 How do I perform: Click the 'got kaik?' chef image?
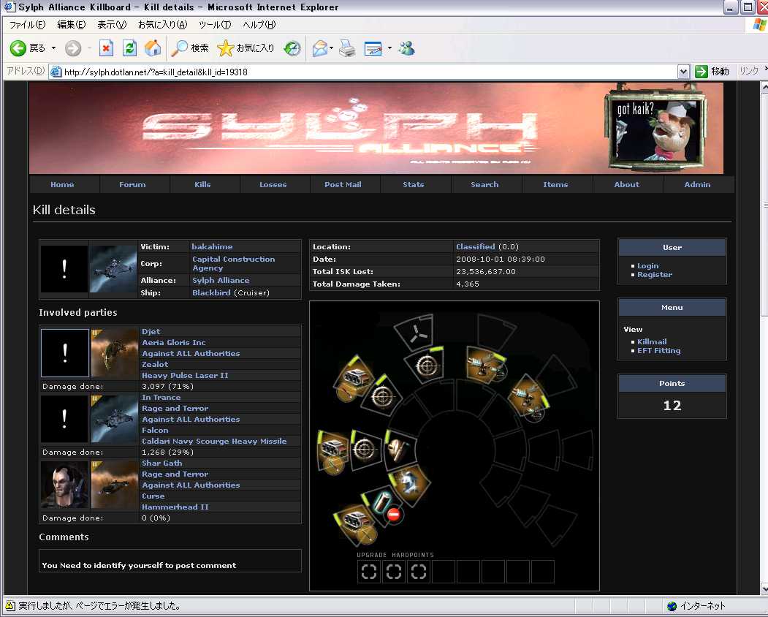[x=656, y=129]
